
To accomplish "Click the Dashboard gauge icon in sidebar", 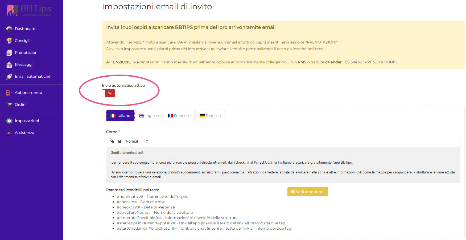I will coord(9,29).
